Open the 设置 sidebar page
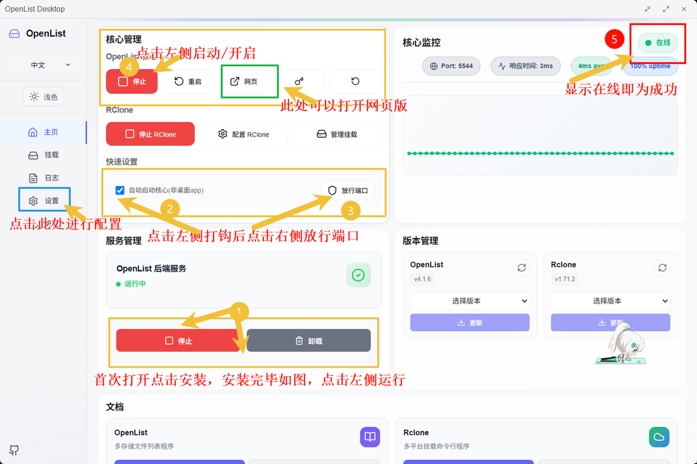Image resolution: width=697 pixels, height=464 pixels. [44, 201]
